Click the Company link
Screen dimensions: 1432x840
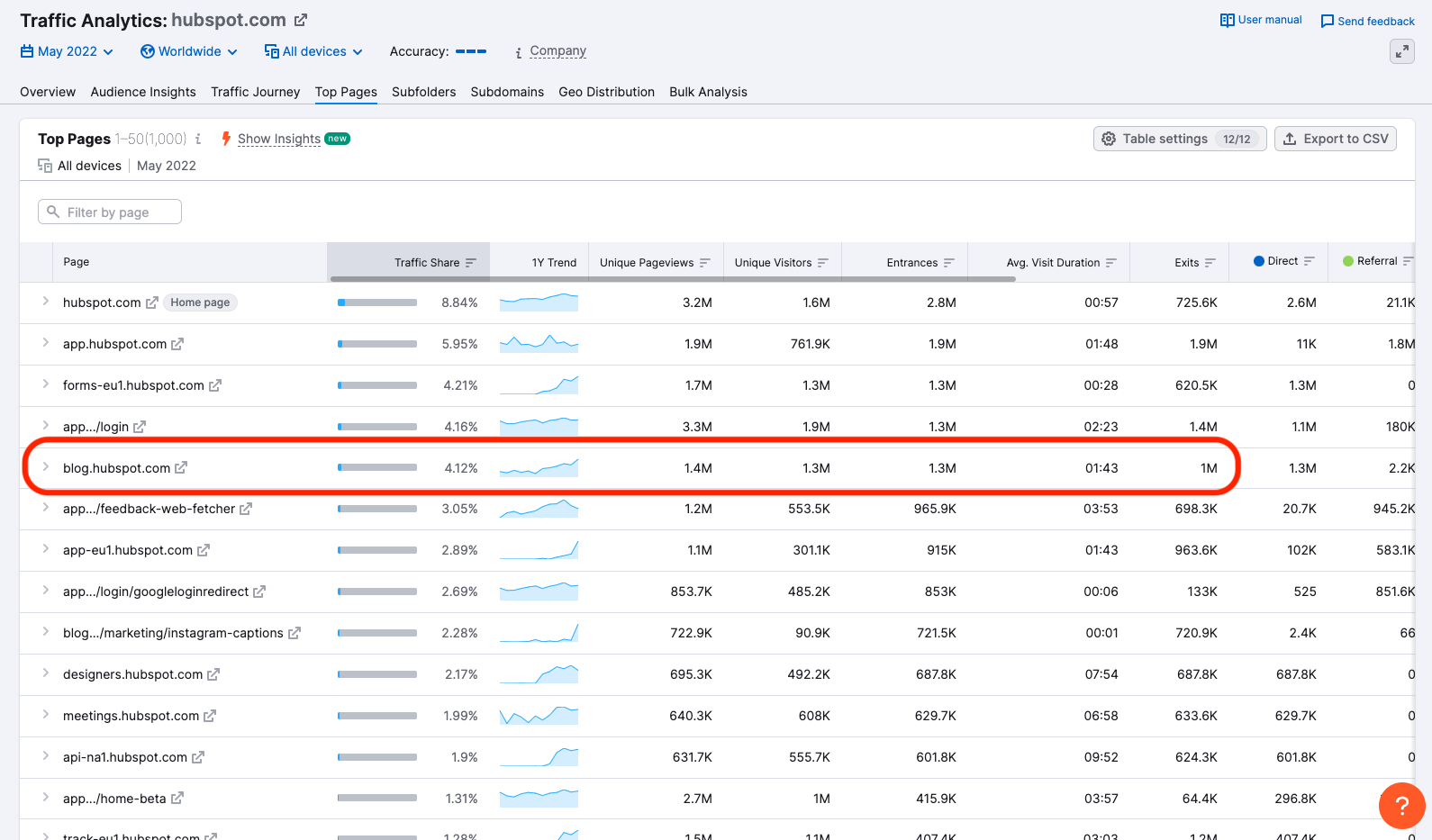coord(558,51)
